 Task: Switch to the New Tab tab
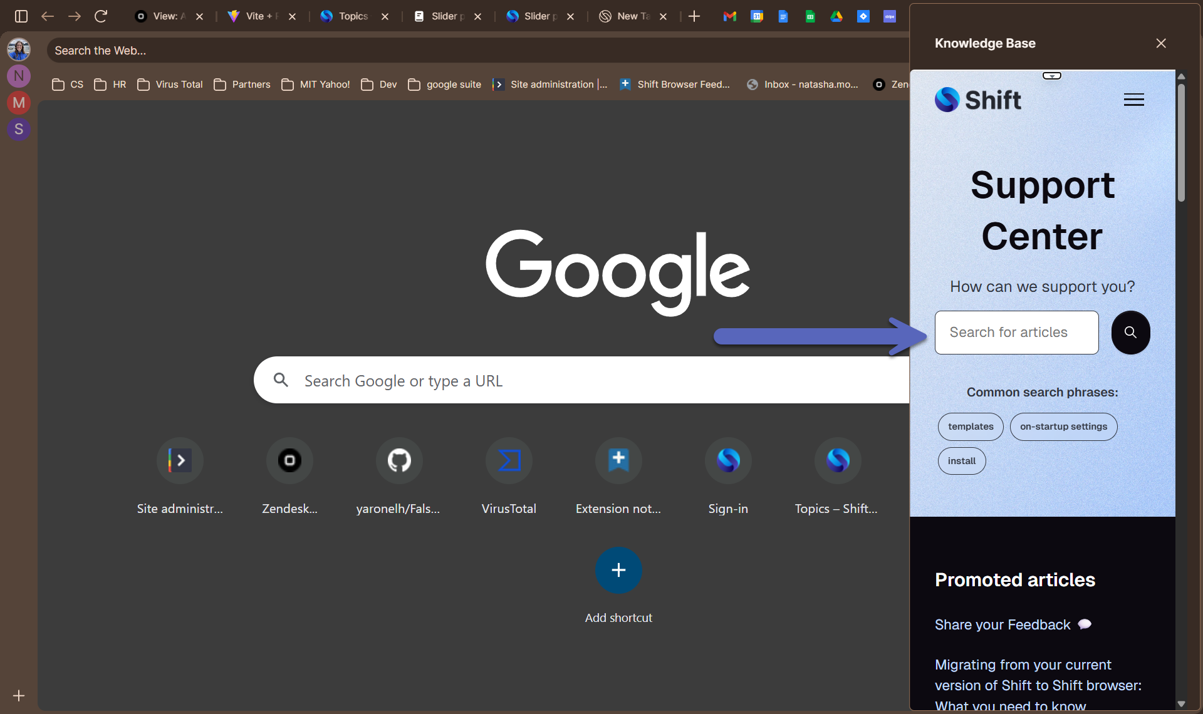(x=625, y=16)
